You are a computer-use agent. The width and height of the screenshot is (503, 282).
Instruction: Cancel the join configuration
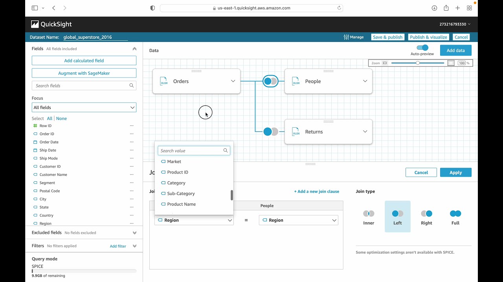click(x=421, y=172)
